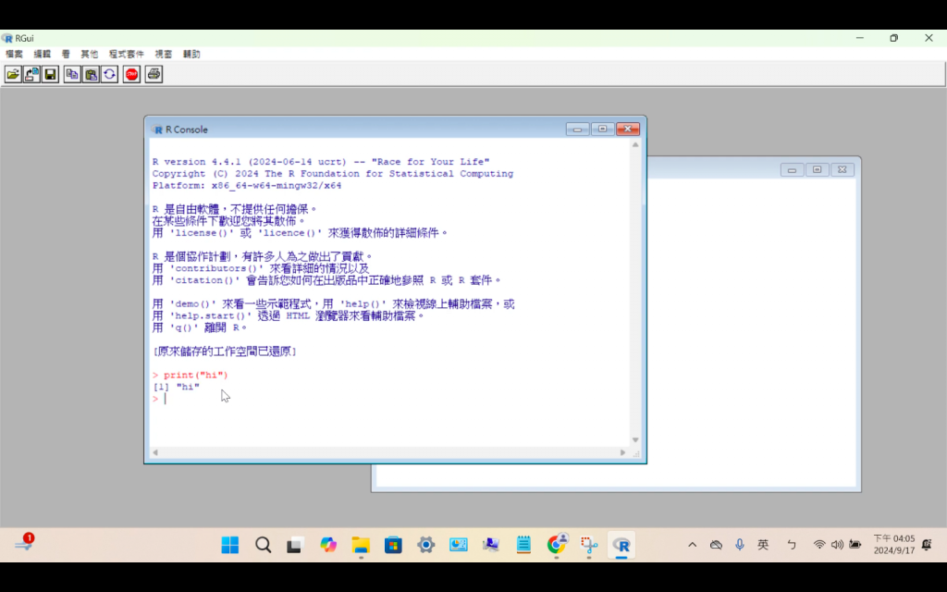
Task: Restore down the RGui main window
Action: [x=894, y=37]
